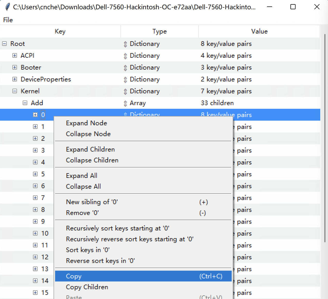Expand Add entry 5
This screenshot has height=299, width=328.
[35, 174]
